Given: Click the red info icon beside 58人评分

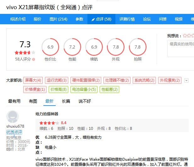Looking at the screenshot, I should click(x=34, y=59).
